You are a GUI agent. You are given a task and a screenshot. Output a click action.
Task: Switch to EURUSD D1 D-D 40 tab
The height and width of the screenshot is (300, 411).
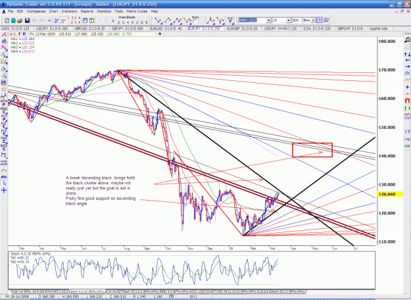[166, 28]
